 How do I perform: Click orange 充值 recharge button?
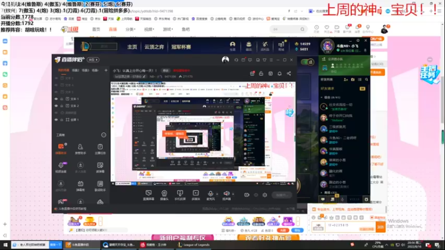tap(283, 231)
